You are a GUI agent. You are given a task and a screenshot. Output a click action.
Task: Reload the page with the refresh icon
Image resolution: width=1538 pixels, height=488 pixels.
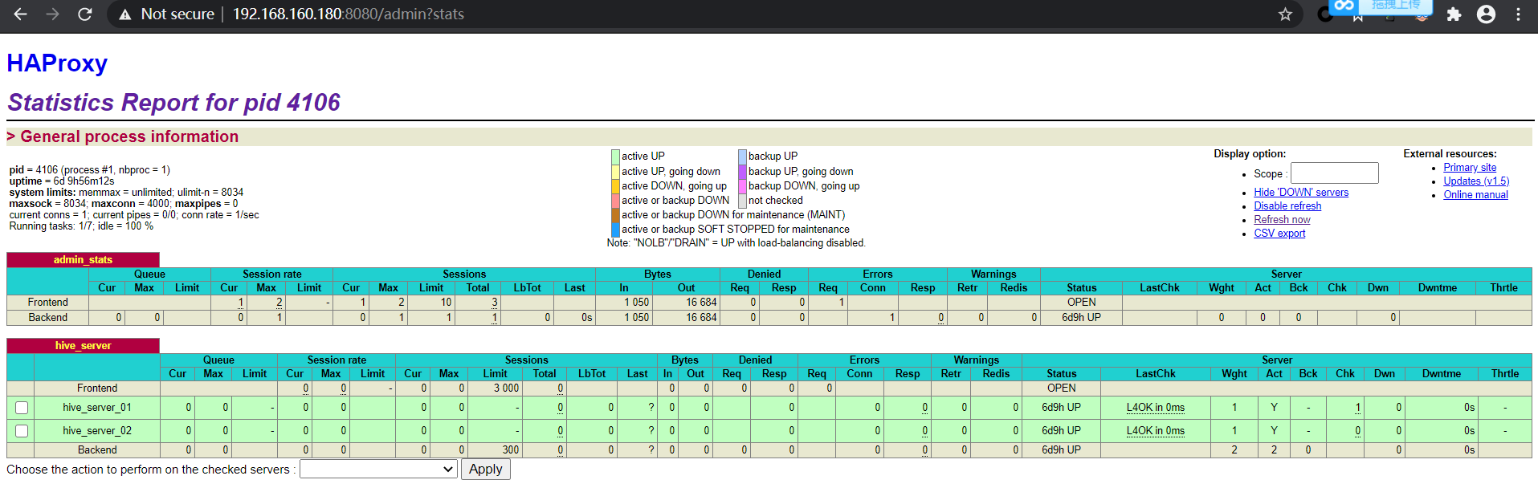coord(85,14)
